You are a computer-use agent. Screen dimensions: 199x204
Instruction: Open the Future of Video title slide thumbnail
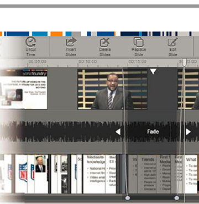coord(24,89)
